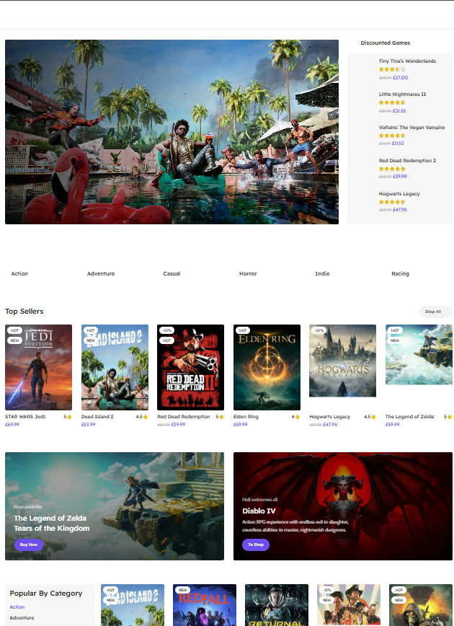This screenshot has height=626, width=454.
Task: Select Adventure under Popular By Category
Action: [x=22, y=617]
